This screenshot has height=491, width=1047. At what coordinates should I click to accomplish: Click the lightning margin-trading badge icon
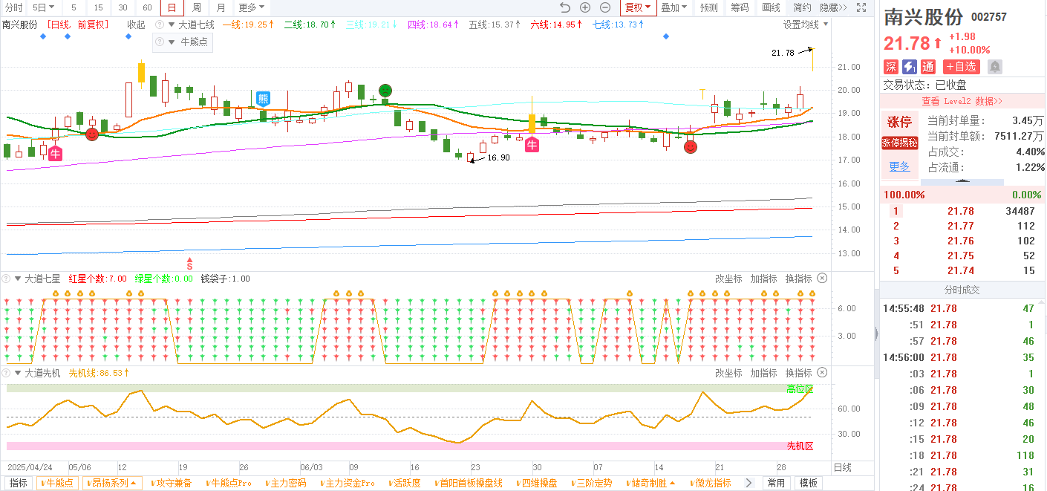[909, 67]
